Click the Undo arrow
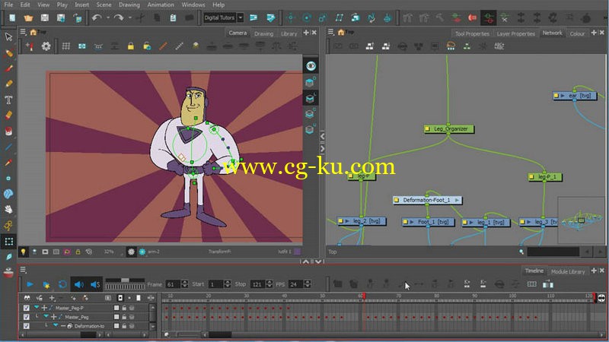Viewport: 609px width, 342px height. [97, 17]
